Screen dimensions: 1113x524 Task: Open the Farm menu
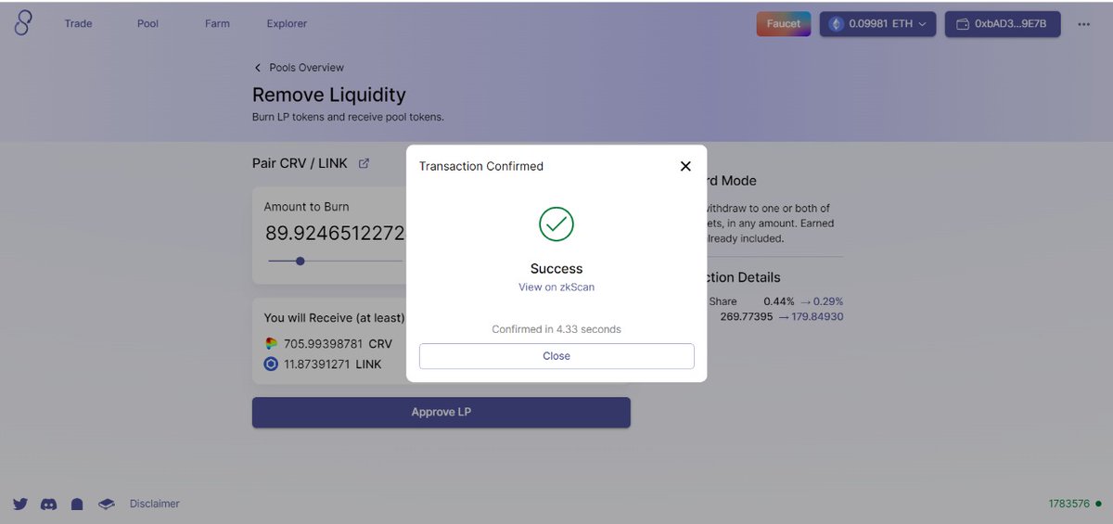click(x=217, y=24)
